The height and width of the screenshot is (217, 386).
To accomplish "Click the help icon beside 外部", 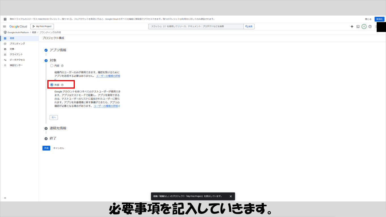I will 62,85.
